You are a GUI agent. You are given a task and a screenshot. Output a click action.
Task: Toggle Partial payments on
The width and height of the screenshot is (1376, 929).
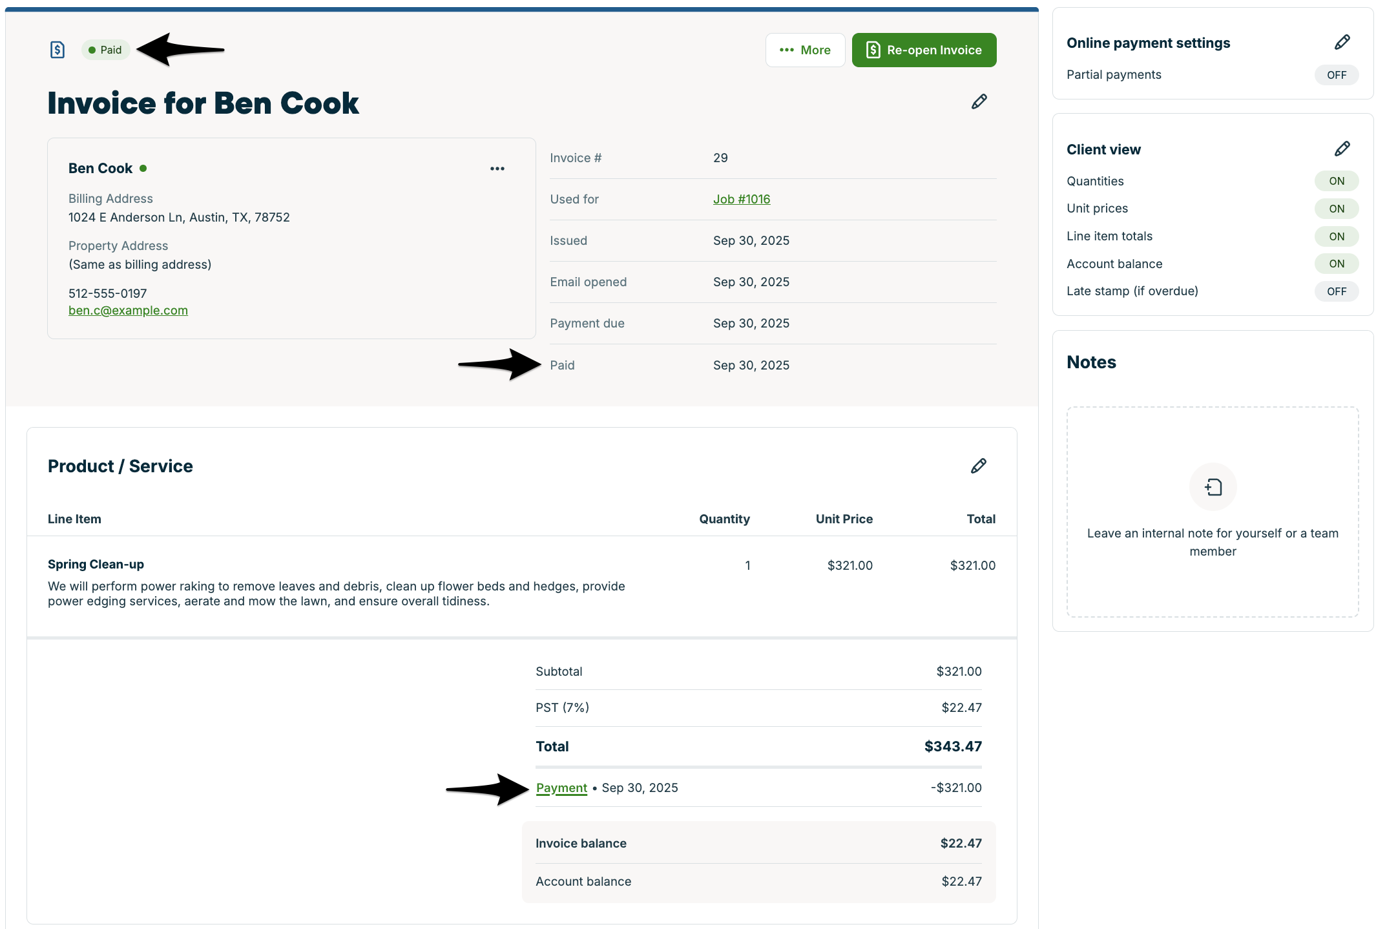1336,74
